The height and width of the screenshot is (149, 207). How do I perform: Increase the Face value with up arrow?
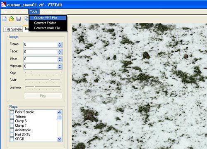pos(60,51)
